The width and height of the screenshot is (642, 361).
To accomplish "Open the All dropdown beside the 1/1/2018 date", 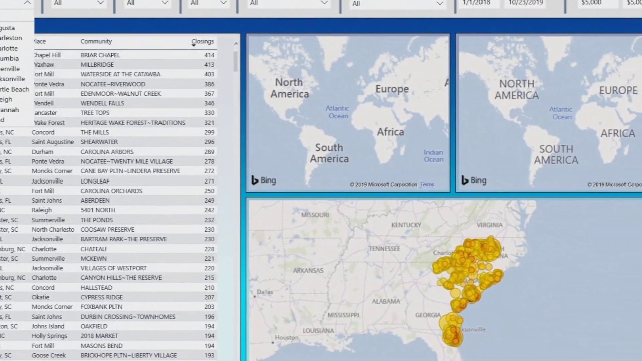I will click(x=397, y=4).
